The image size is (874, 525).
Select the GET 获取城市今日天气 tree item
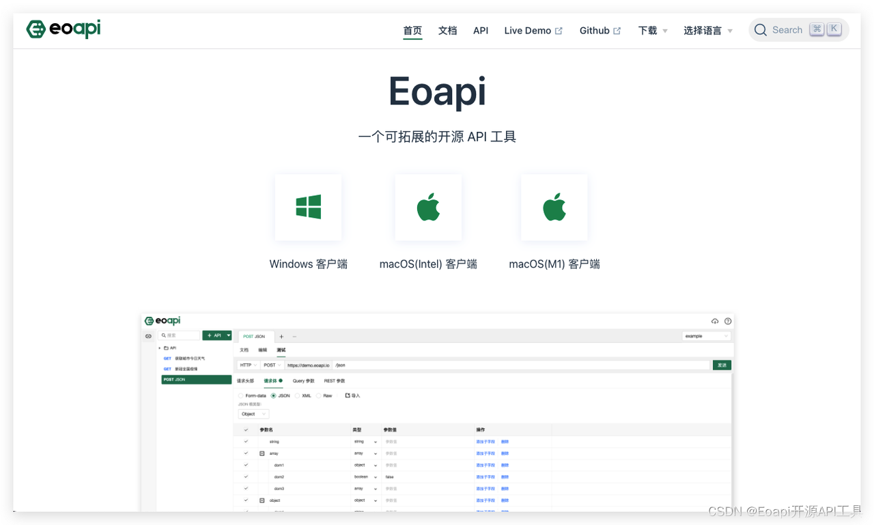184,358
